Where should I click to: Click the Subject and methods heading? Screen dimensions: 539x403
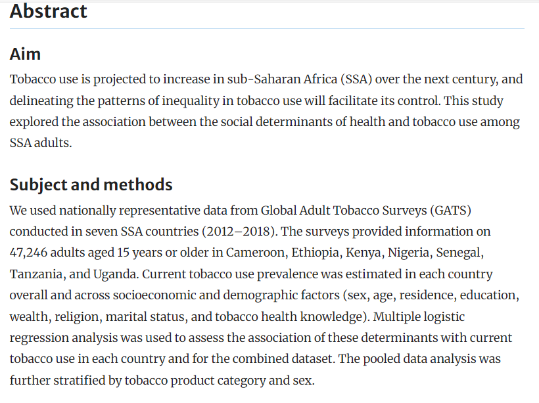point(91,185)
